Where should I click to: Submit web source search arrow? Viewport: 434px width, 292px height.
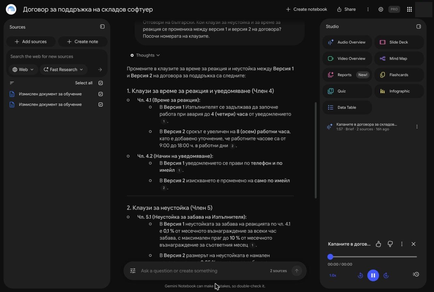(x=100, y=69)
